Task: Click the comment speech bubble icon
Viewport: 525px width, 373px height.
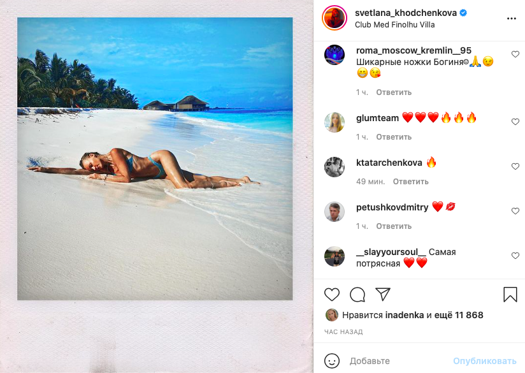Action: click(x=357, y=295)
